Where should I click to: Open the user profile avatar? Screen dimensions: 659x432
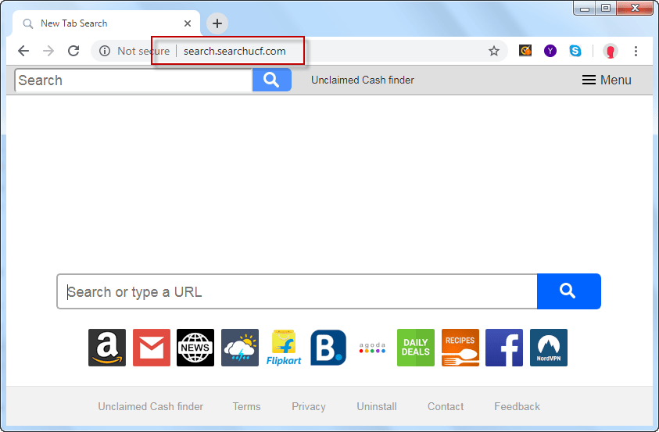click(x=610, y=51)
